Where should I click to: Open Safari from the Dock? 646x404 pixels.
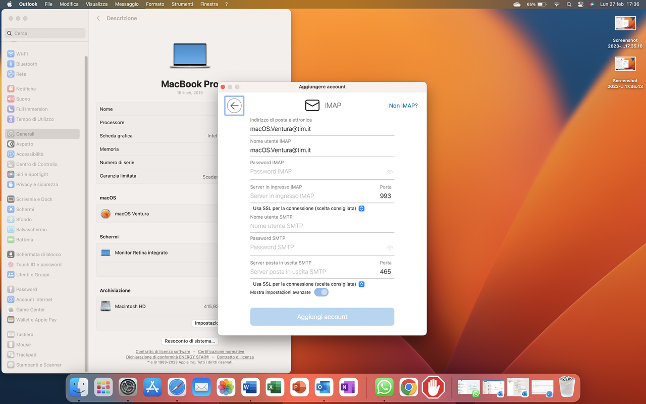[x=177, y=387]
